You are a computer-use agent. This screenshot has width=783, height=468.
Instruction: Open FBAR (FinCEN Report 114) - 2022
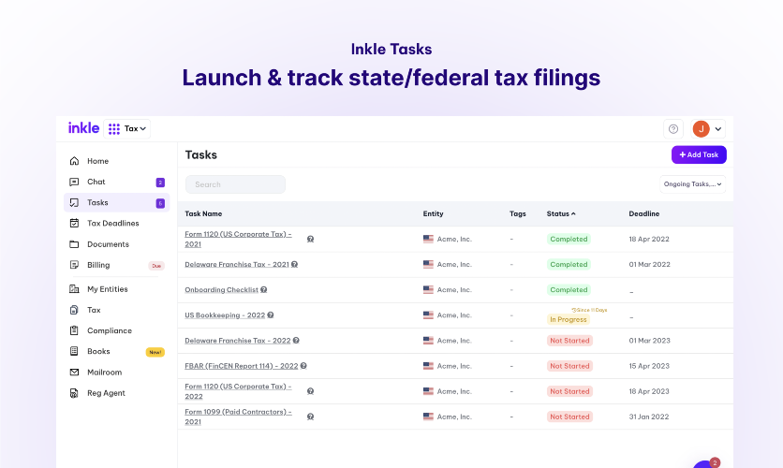click(242, 366)
